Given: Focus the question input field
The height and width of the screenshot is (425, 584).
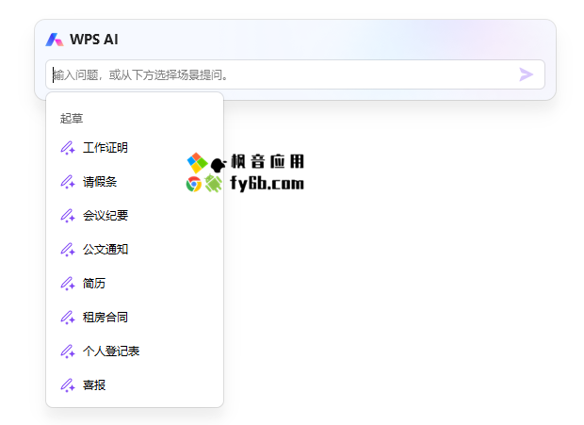Looking at the screenshot, I should (295, 74).
